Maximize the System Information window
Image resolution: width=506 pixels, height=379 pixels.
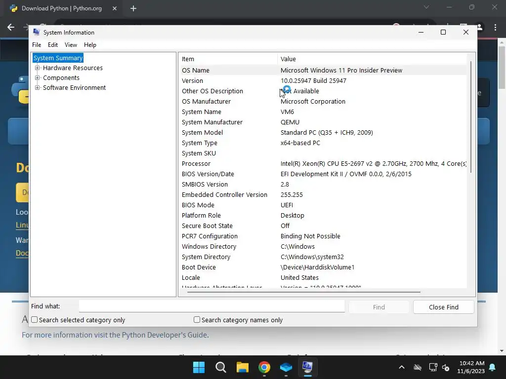pos(443,32)
